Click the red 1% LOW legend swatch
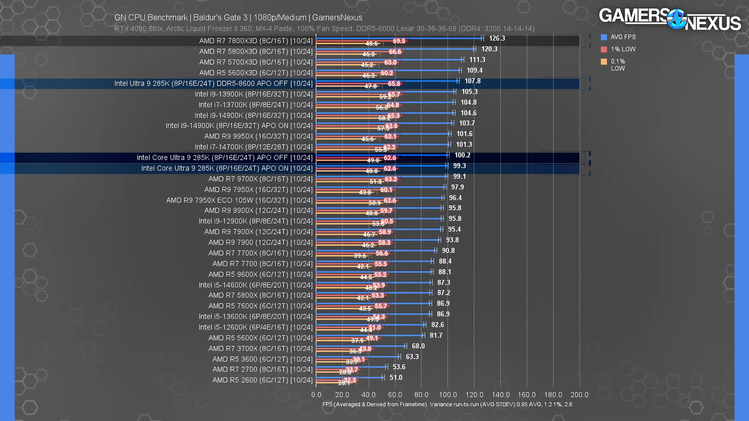Screen dimensions: 749x421 pyautogui.click(x=604, y=49)
